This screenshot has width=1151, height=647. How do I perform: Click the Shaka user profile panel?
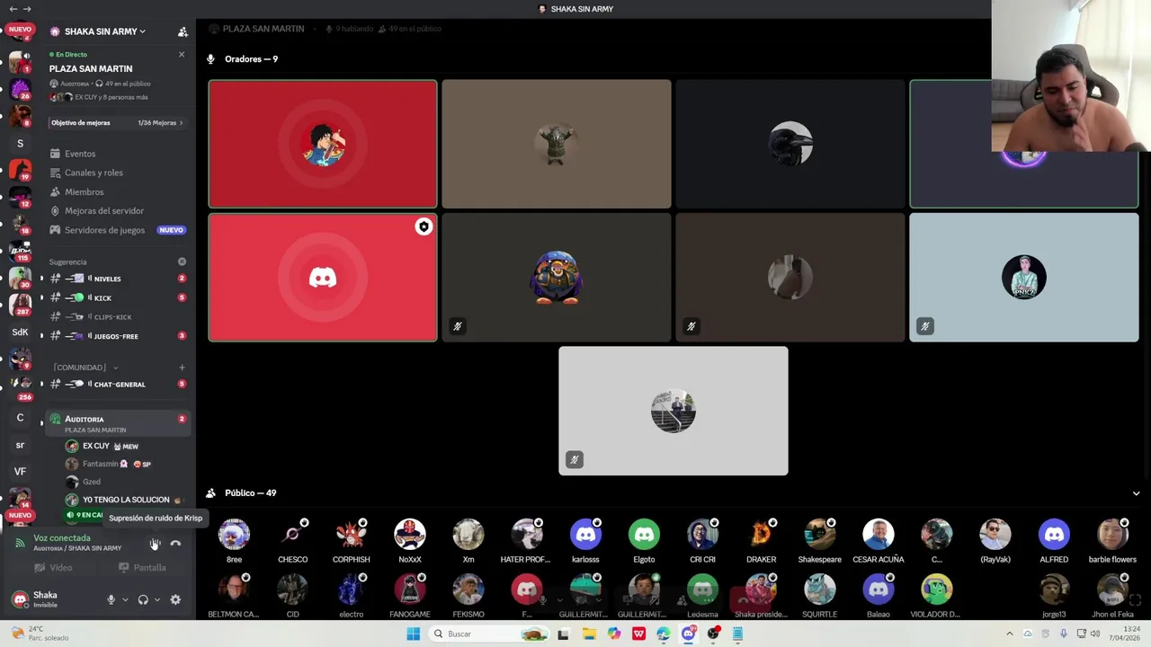coord(54,598)
